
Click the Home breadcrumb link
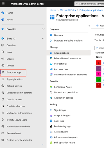tap(53, 10)
